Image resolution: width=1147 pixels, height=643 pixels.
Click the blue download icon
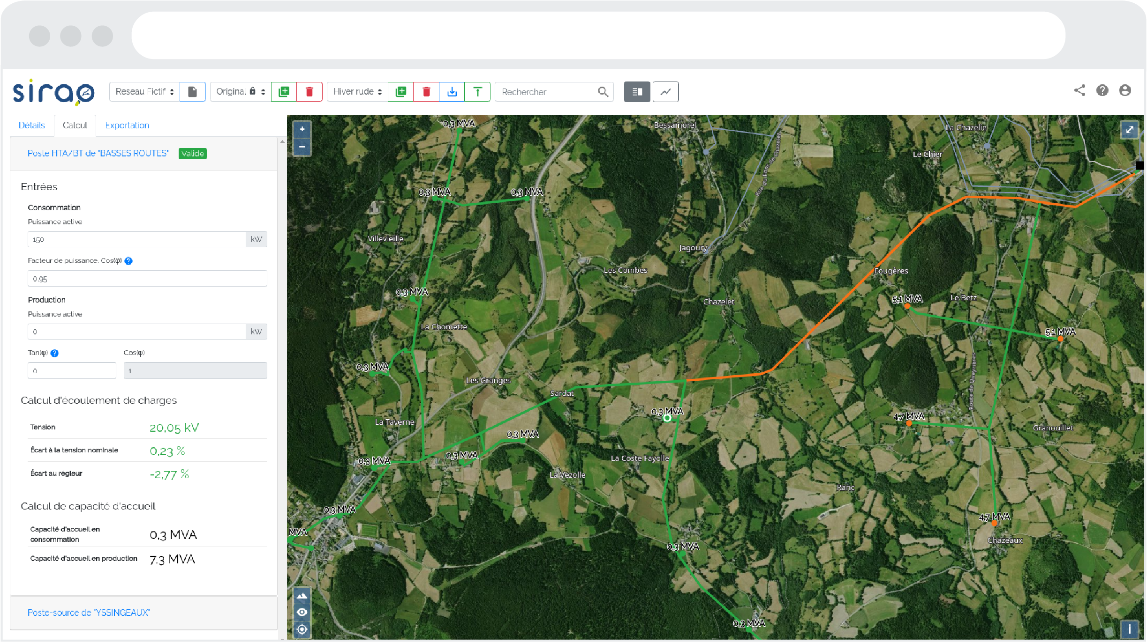pos(452,92)
